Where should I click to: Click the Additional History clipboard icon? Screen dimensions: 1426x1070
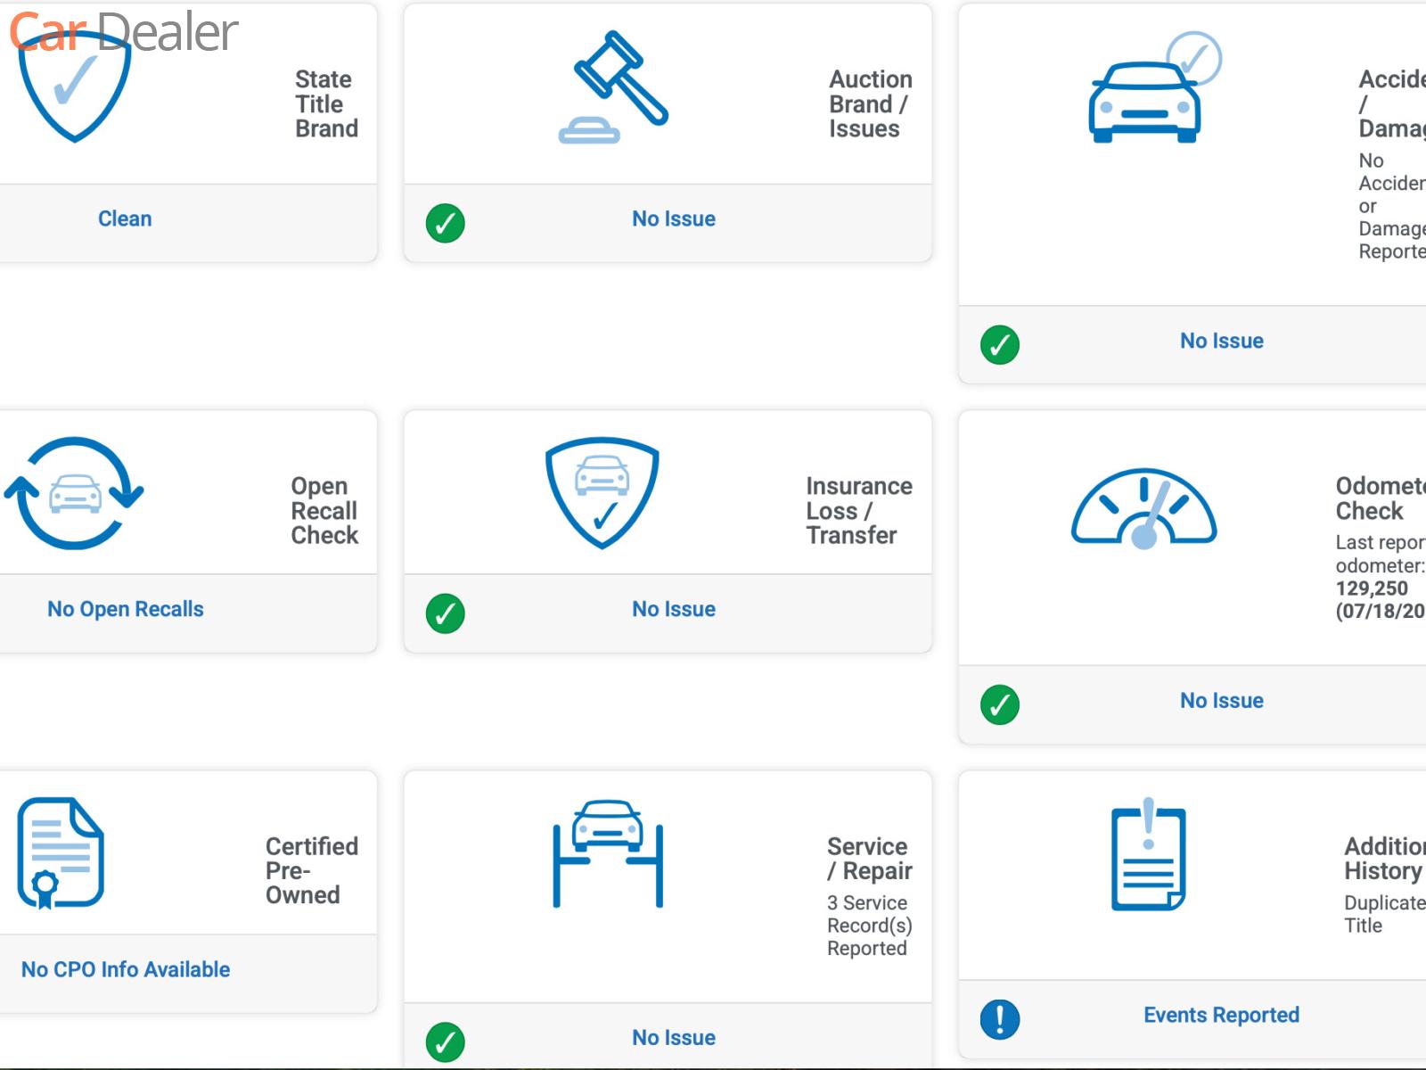point(1148,856)
